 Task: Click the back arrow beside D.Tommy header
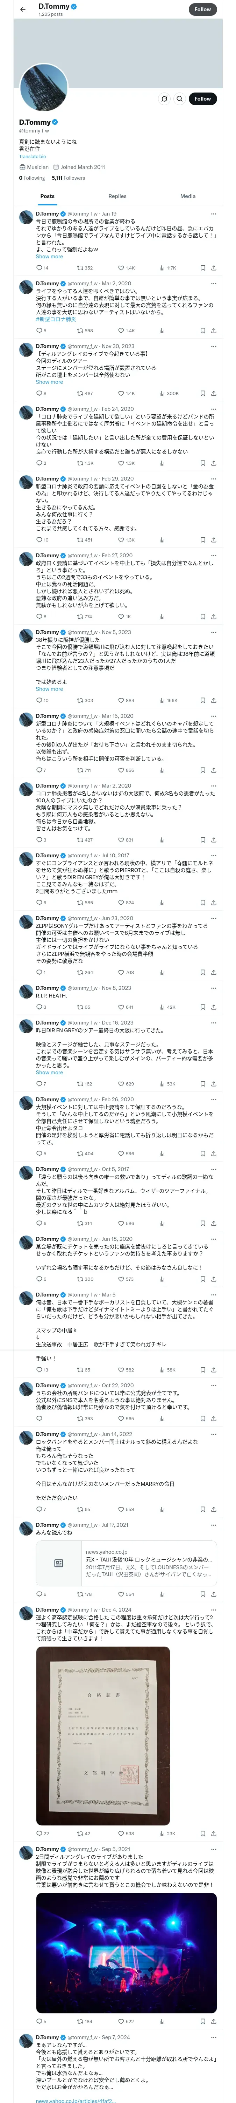point(23,10)
